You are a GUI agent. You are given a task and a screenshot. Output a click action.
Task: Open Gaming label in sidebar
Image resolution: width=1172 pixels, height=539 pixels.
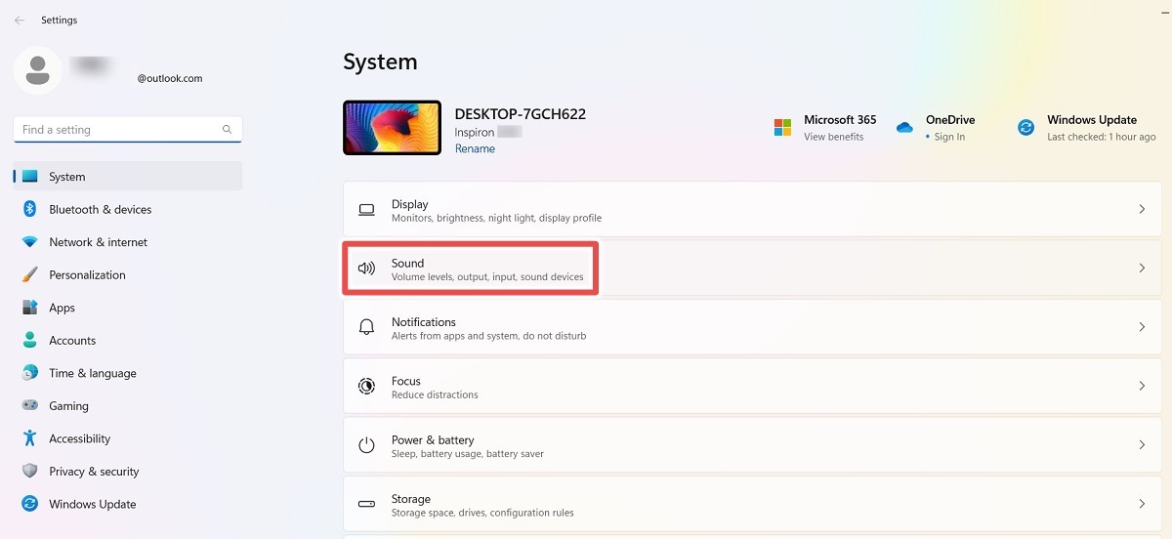point(68,405)
